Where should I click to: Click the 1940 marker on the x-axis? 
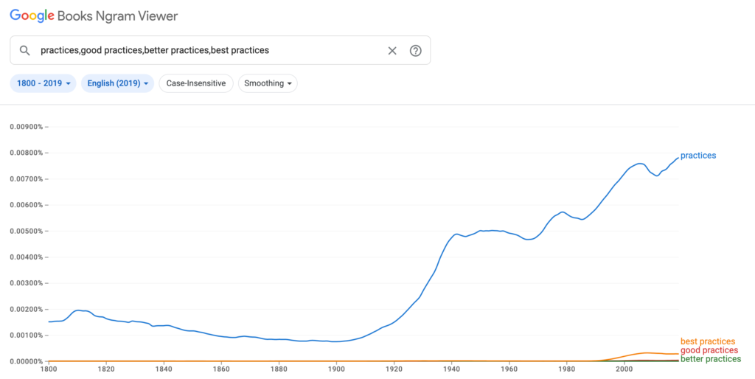coord(451,370)
